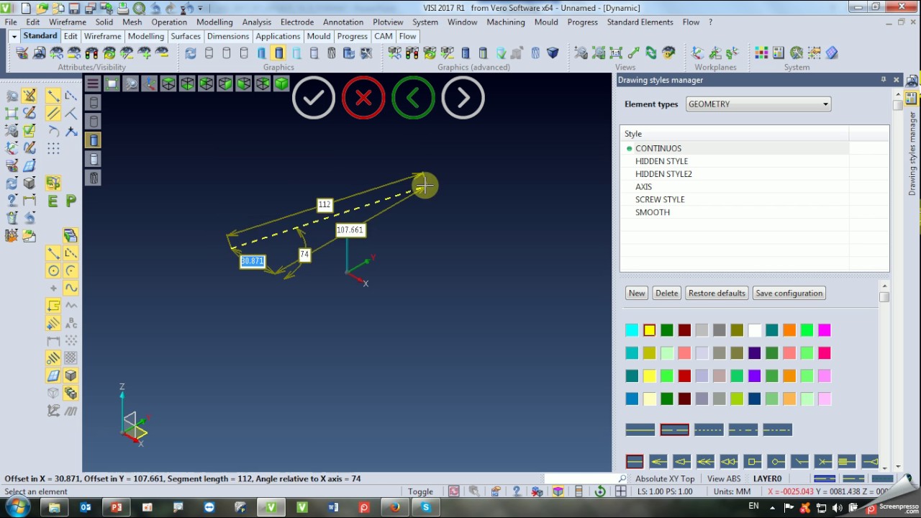Click the Redraw refresh icon in Graphics
Image resolution: width=921 pixels, height=518 pixels.
click(191, 53)
